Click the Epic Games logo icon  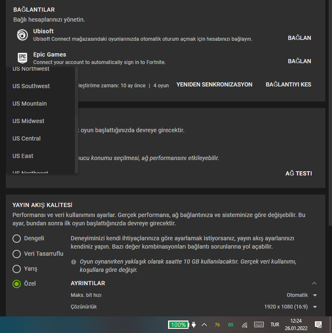22,58
